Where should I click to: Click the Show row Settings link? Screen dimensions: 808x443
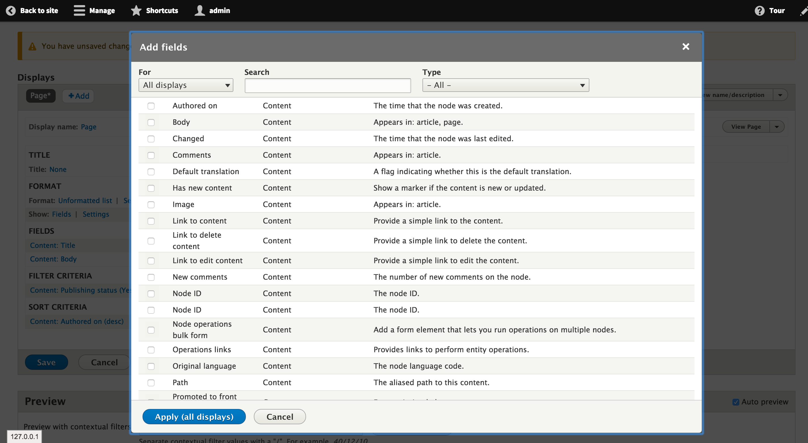tap(96, 214)
